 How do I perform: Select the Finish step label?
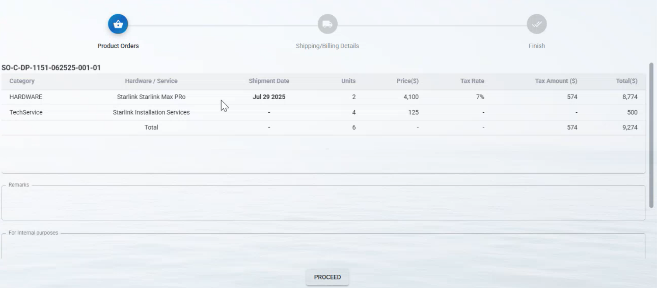536,46
